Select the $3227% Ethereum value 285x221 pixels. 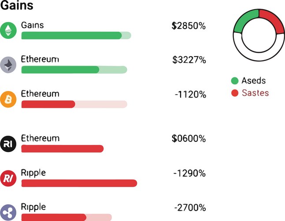coord(189,60)
